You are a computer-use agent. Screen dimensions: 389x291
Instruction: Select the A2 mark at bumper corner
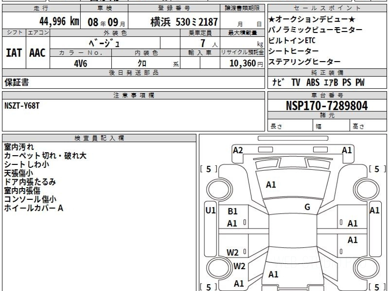[x=238, y=150]
